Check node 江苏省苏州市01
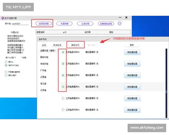The height and width of the screenshot is (135, 169). tap(63, 110)
